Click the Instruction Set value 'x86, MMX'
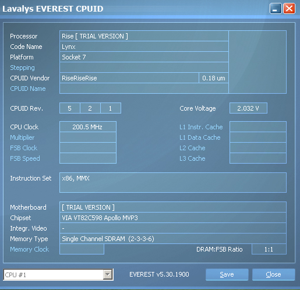This screenshot has width=300, height=290. pyautogui.click(x=173, y=182)
